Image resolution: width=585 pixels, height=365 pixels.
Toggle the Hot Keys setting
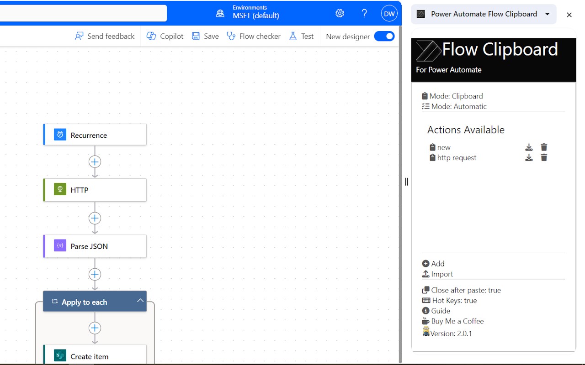click(x=450, y=301)
